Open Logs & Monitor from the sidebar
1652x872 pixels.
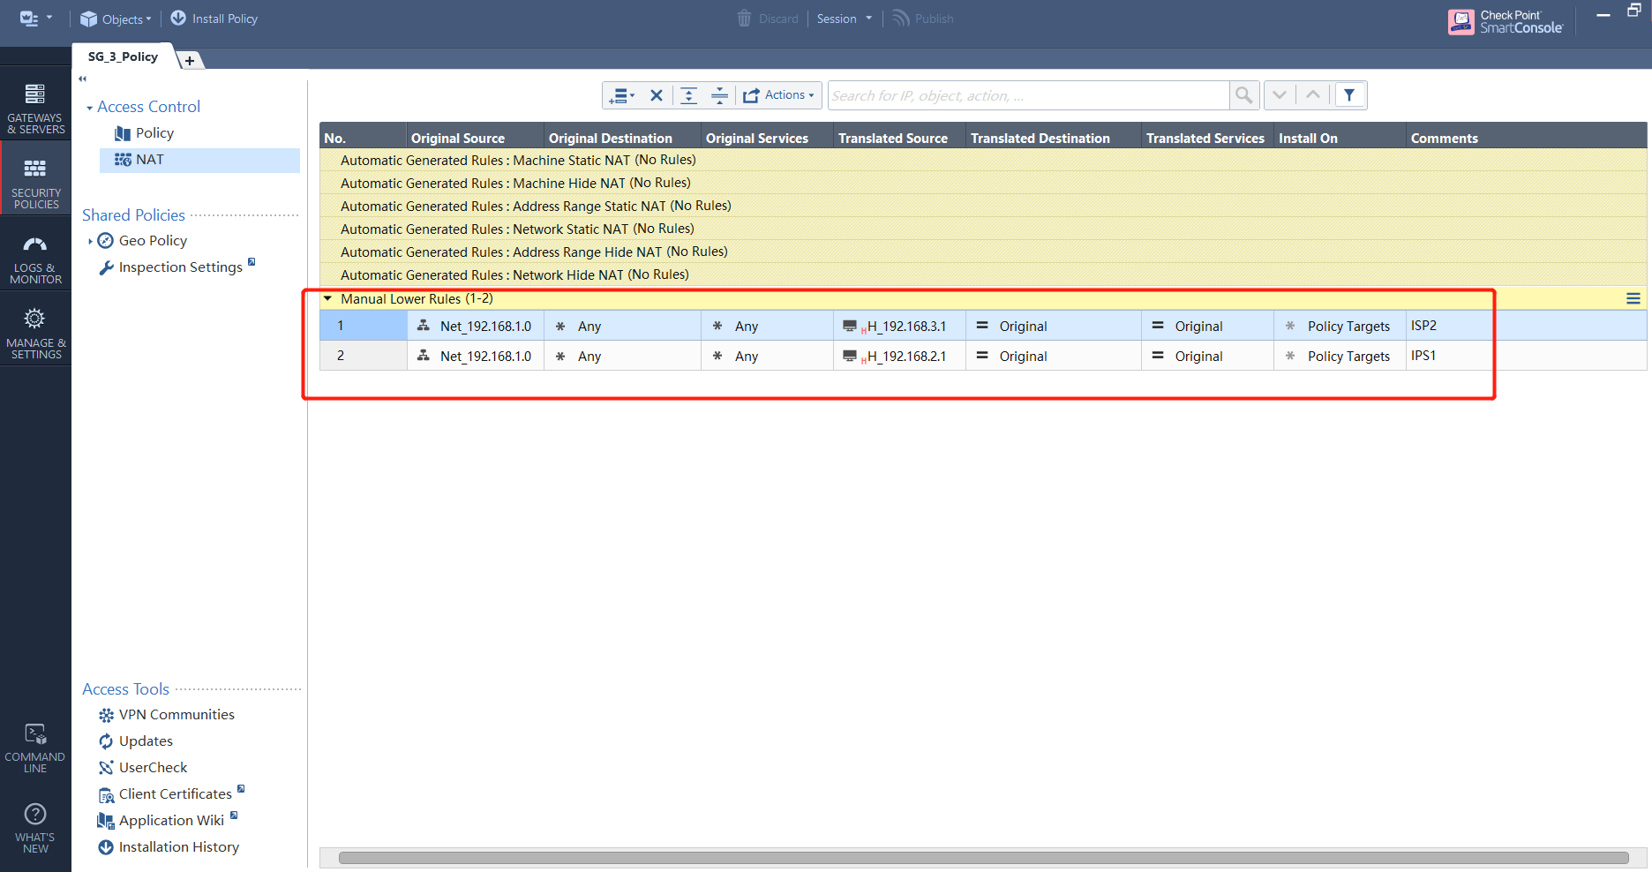35,256
